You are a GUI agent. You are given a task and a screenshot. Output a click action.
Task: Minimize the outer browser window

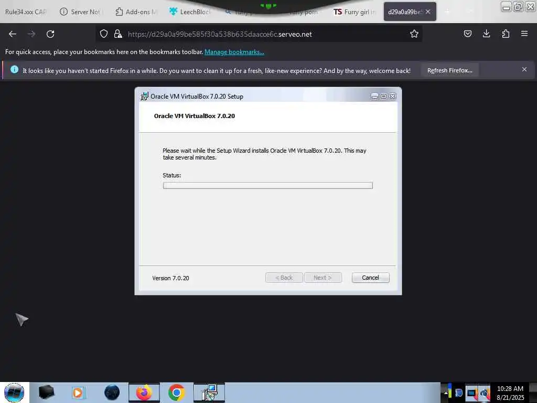(506, 6)
